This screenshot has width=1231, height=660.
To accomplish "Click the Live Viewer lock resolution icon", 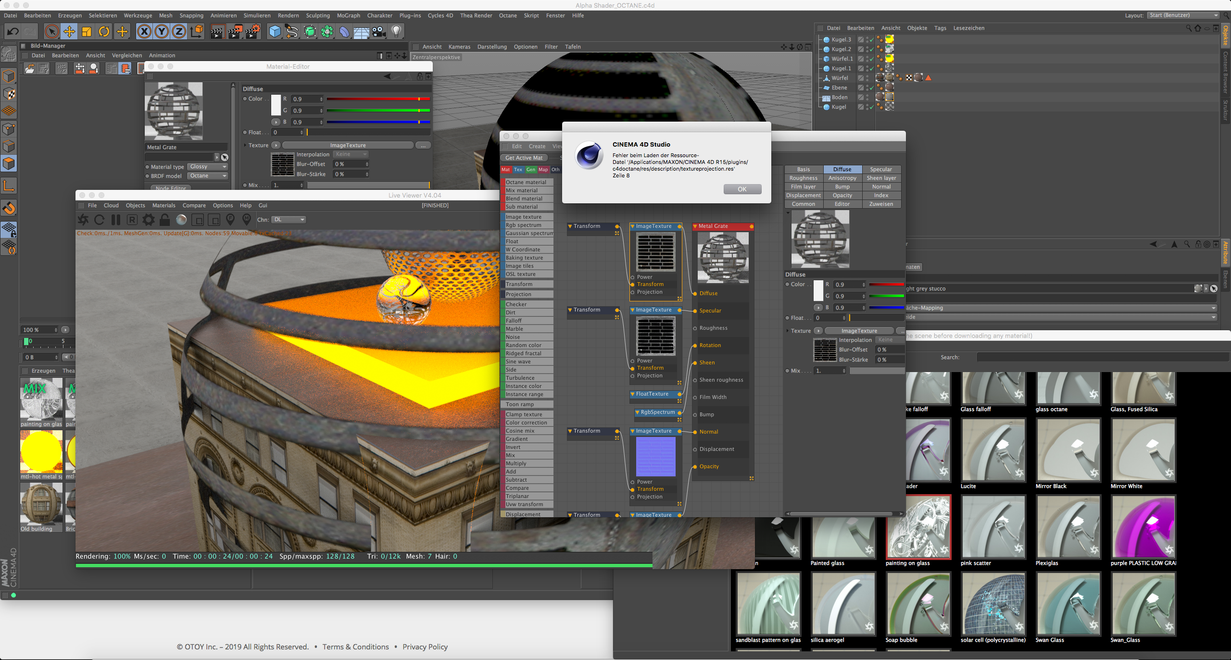I will [x=165, y=220].
